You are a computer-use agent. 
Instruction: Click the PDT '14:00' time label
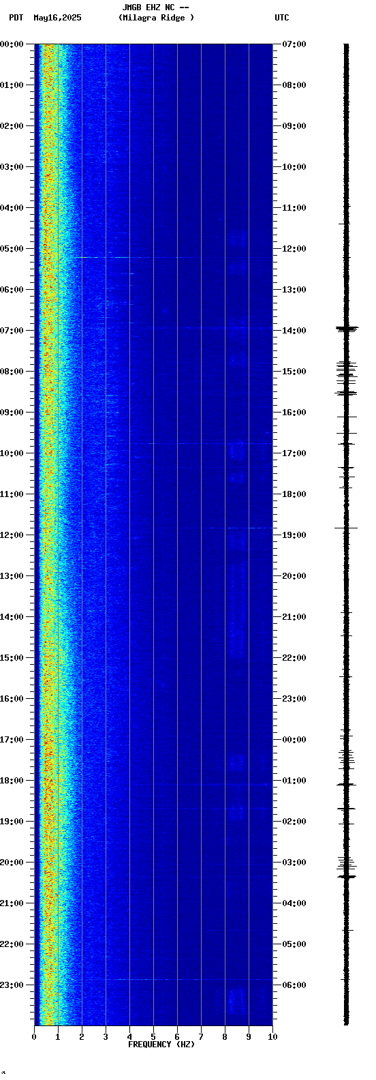(x=12, y=617)
